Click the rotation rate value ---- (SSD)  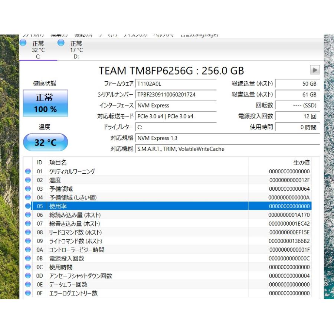297,105
